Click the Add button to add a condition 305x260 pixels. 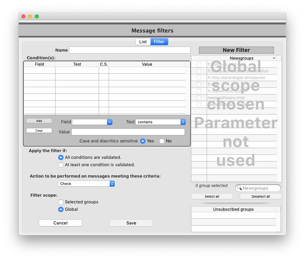(39, 121)
